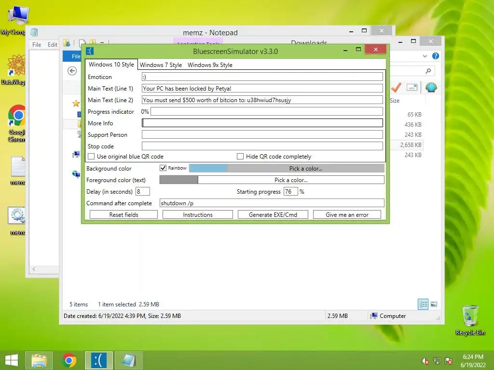494x370 pixels.
Task: Click the Main Text (Line 1) field
Action: coord(262,89)
